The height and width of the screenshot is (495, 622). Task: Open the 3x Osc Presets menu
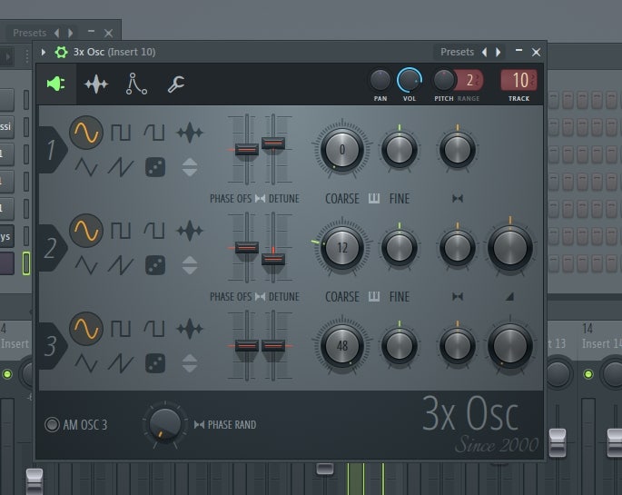coord(457,52)
